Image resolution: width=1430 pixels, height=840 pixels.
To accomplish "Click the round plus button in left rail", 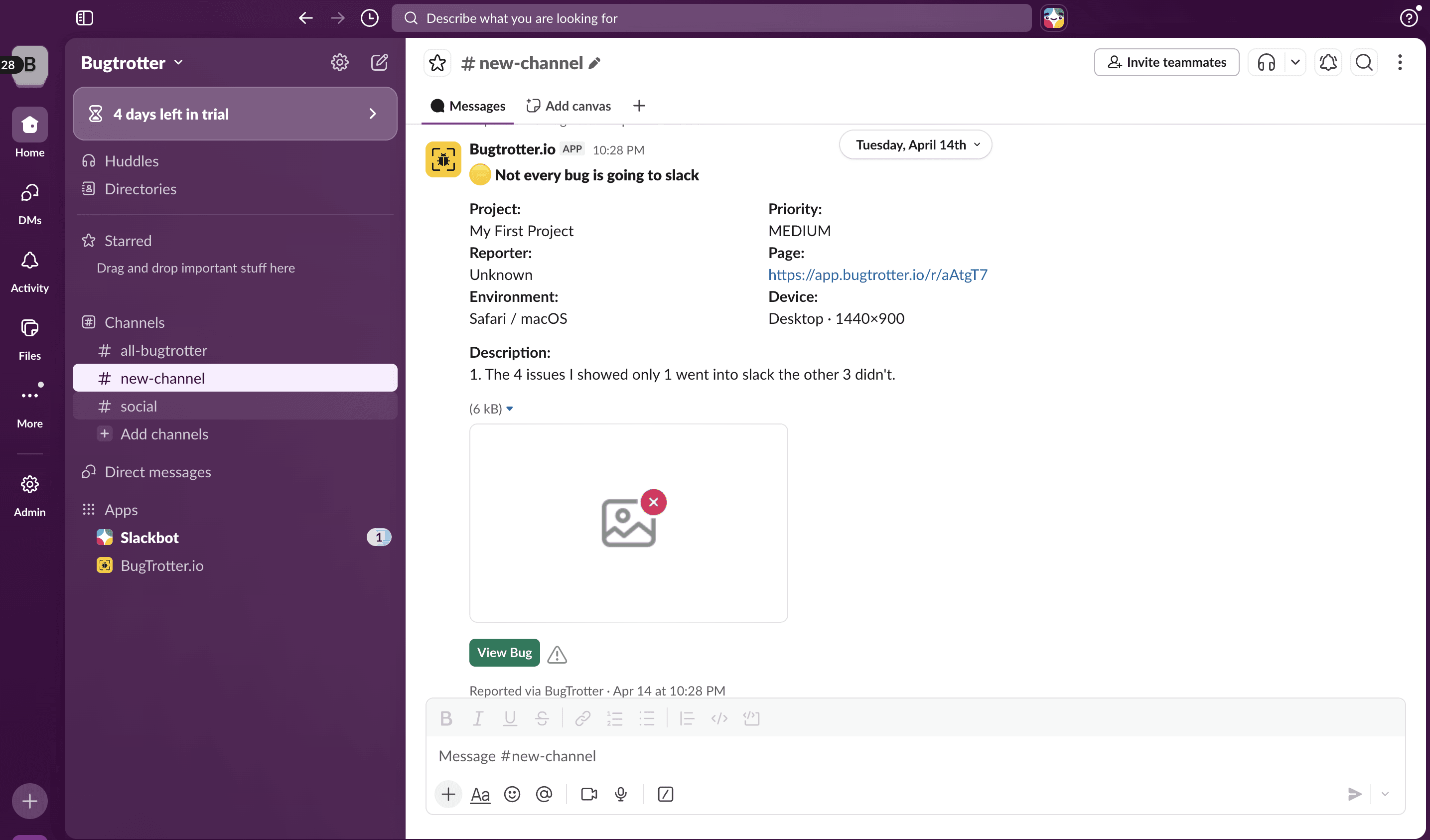I will 29,801.
